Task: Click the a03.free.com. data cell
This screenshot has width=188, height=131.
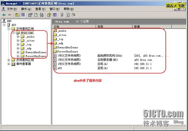Action: point(143,60)
